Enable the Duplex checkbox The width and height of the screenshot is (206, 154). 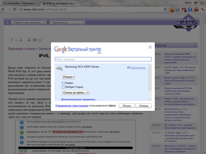point(63,83)
